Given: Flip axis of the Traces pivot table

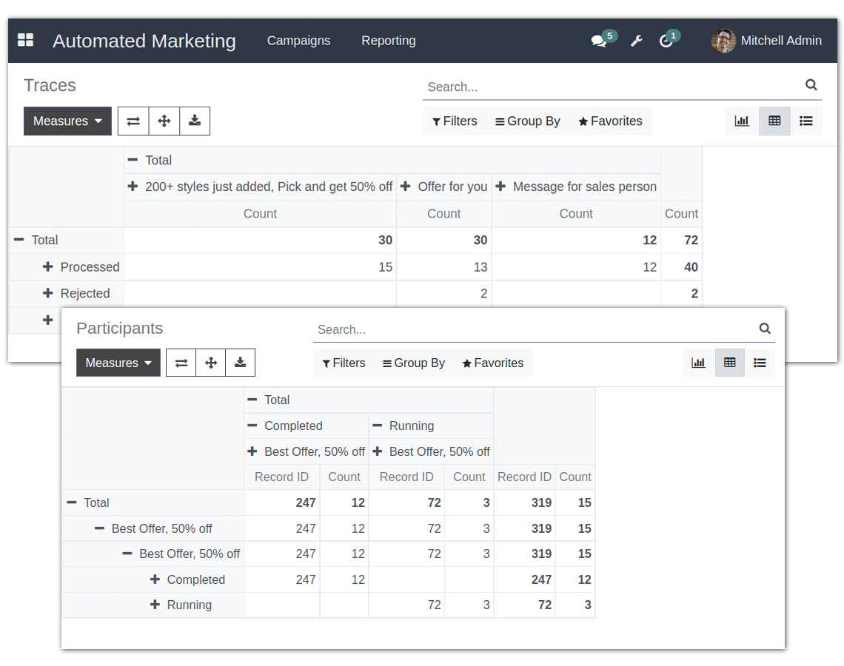Looking at the screenshot, I should 133,121.
